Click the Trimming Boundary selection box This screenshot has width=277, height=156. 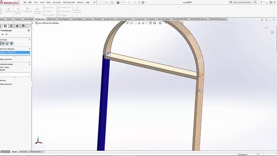click(15, 75)
